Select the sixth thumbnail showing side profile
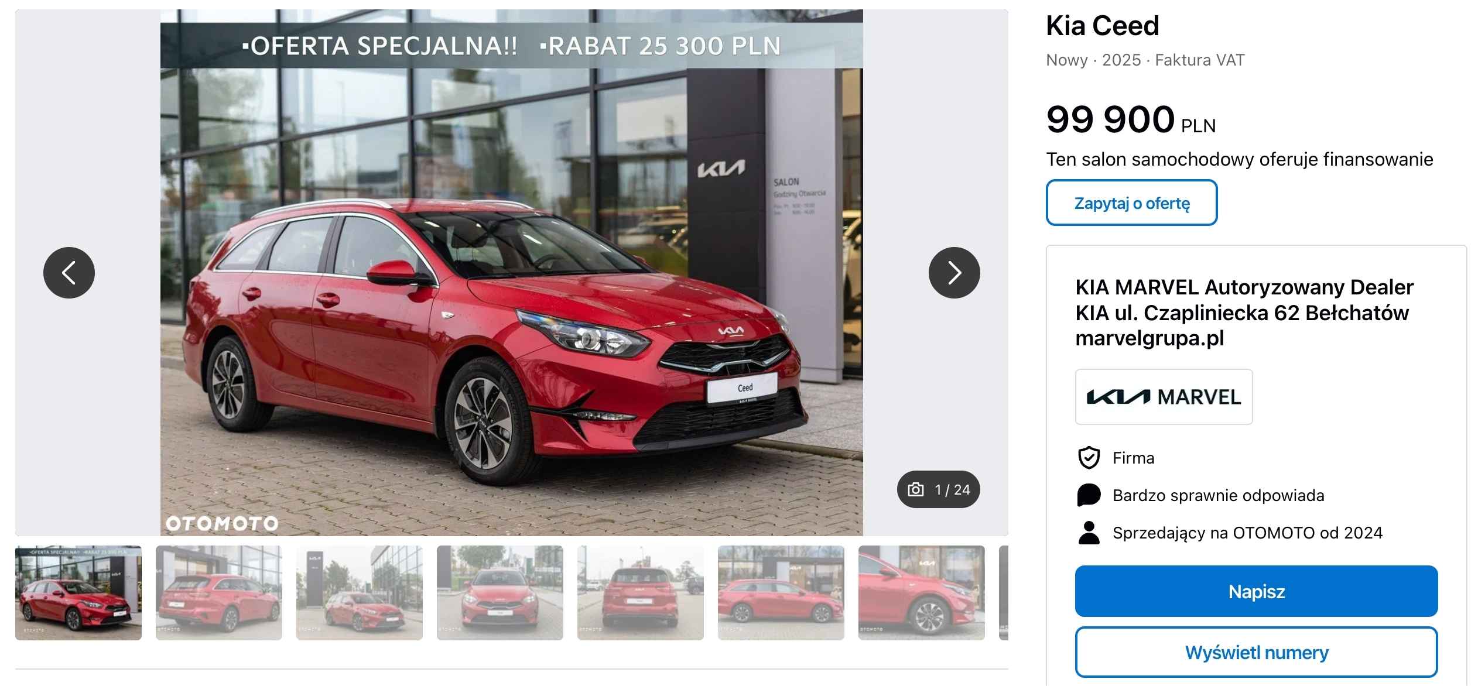 781,593
